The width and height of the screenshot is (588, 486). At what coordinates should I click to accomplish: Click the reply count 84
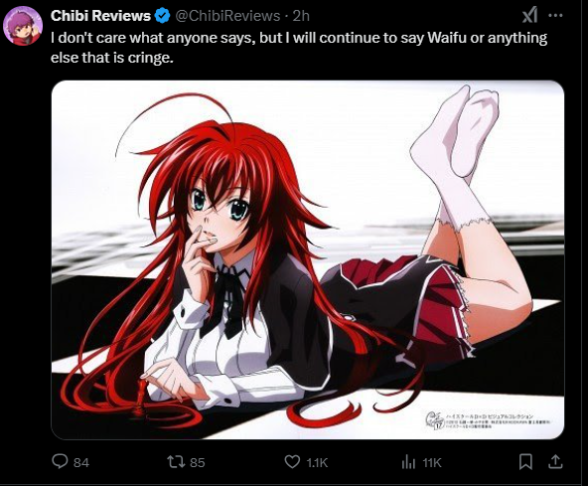pyautogui.click(x=81, y=463)
